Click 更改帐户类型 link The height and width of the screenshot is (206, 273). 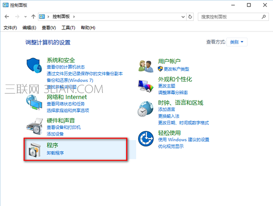click(x=176, y=69)
